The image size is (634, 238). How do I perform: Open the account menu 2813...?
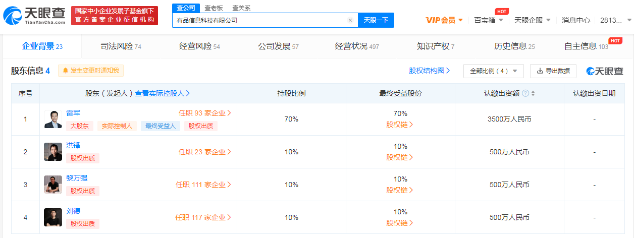pyautogui.click(x=615, y=20)
